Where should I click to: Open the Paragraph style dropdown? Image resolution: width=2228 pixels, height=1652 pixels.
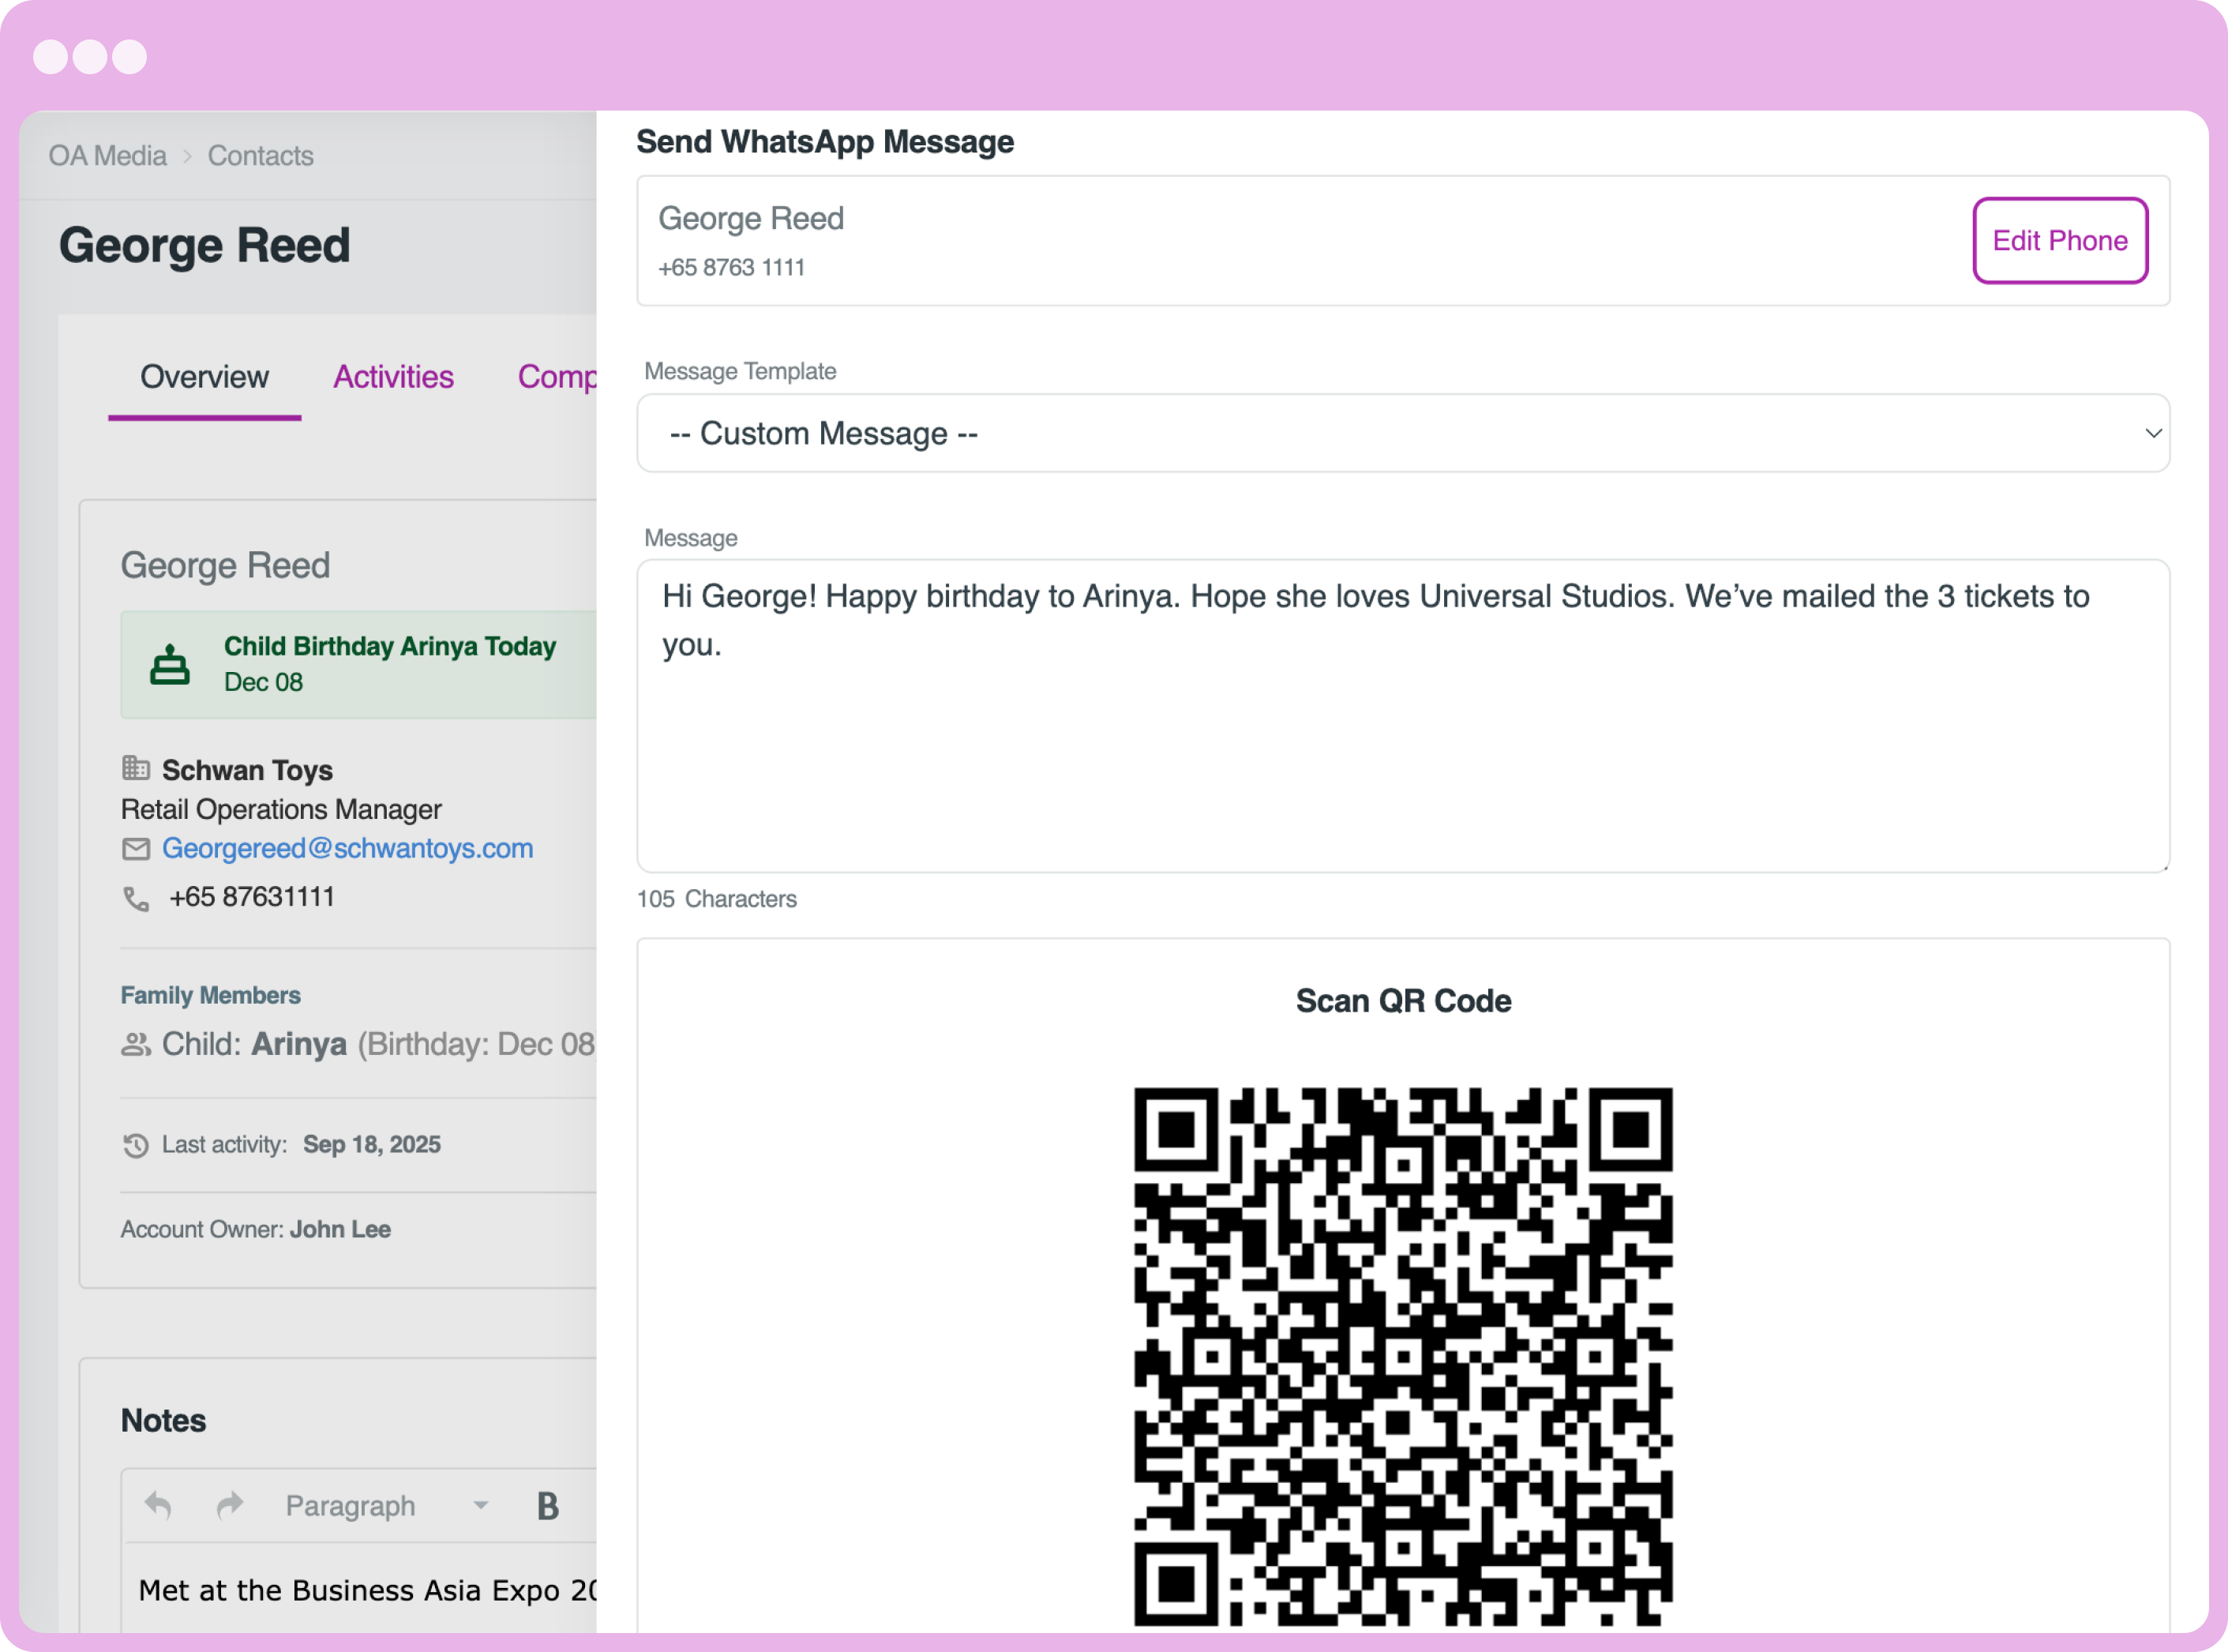coord(386,1506)
